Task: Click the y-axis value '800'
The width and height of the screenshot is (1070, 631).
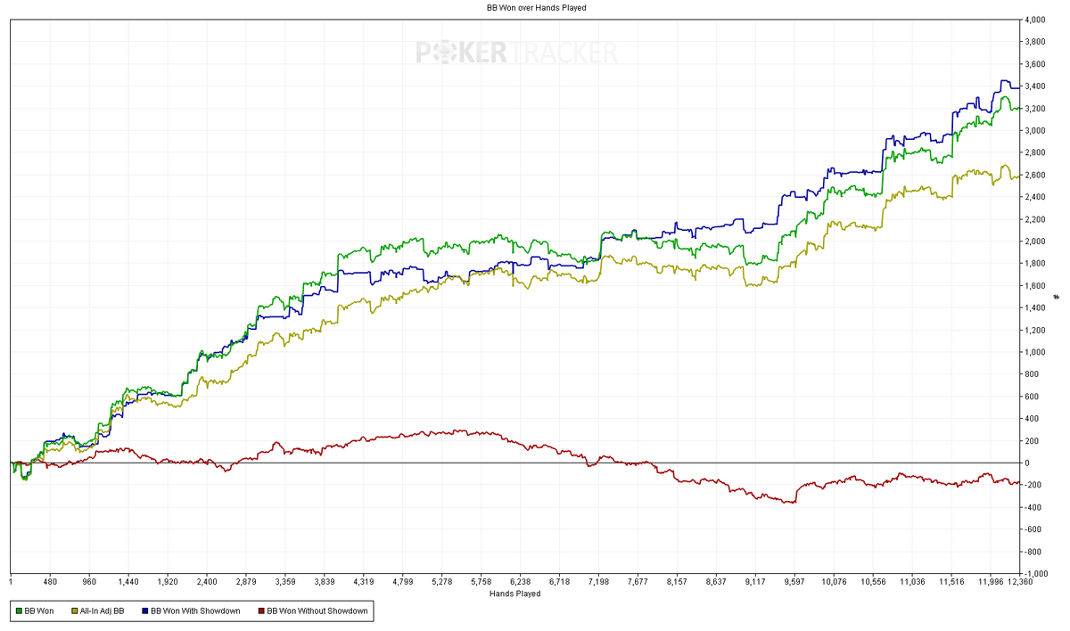Action: click(x=1030, y=374)
